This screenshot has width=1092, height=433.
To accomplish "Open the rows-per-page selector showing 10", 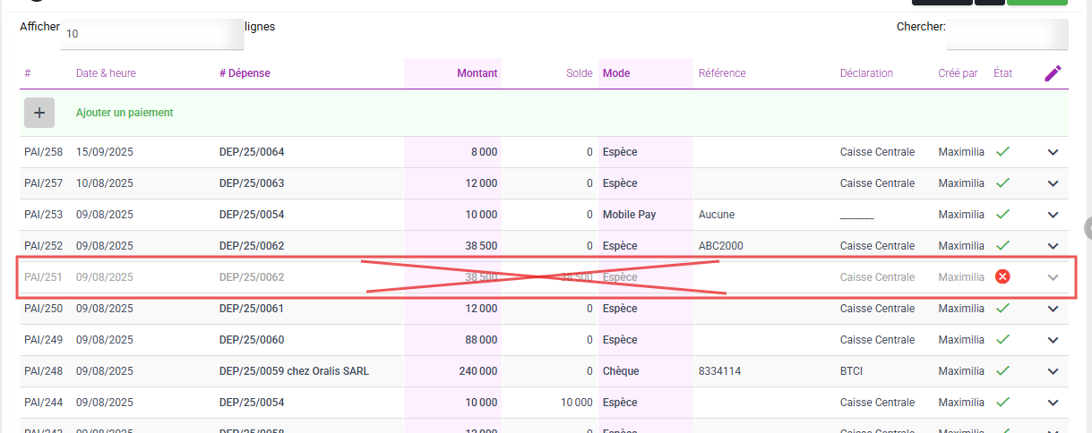I will pyautogui.click(x=151, y=34).
